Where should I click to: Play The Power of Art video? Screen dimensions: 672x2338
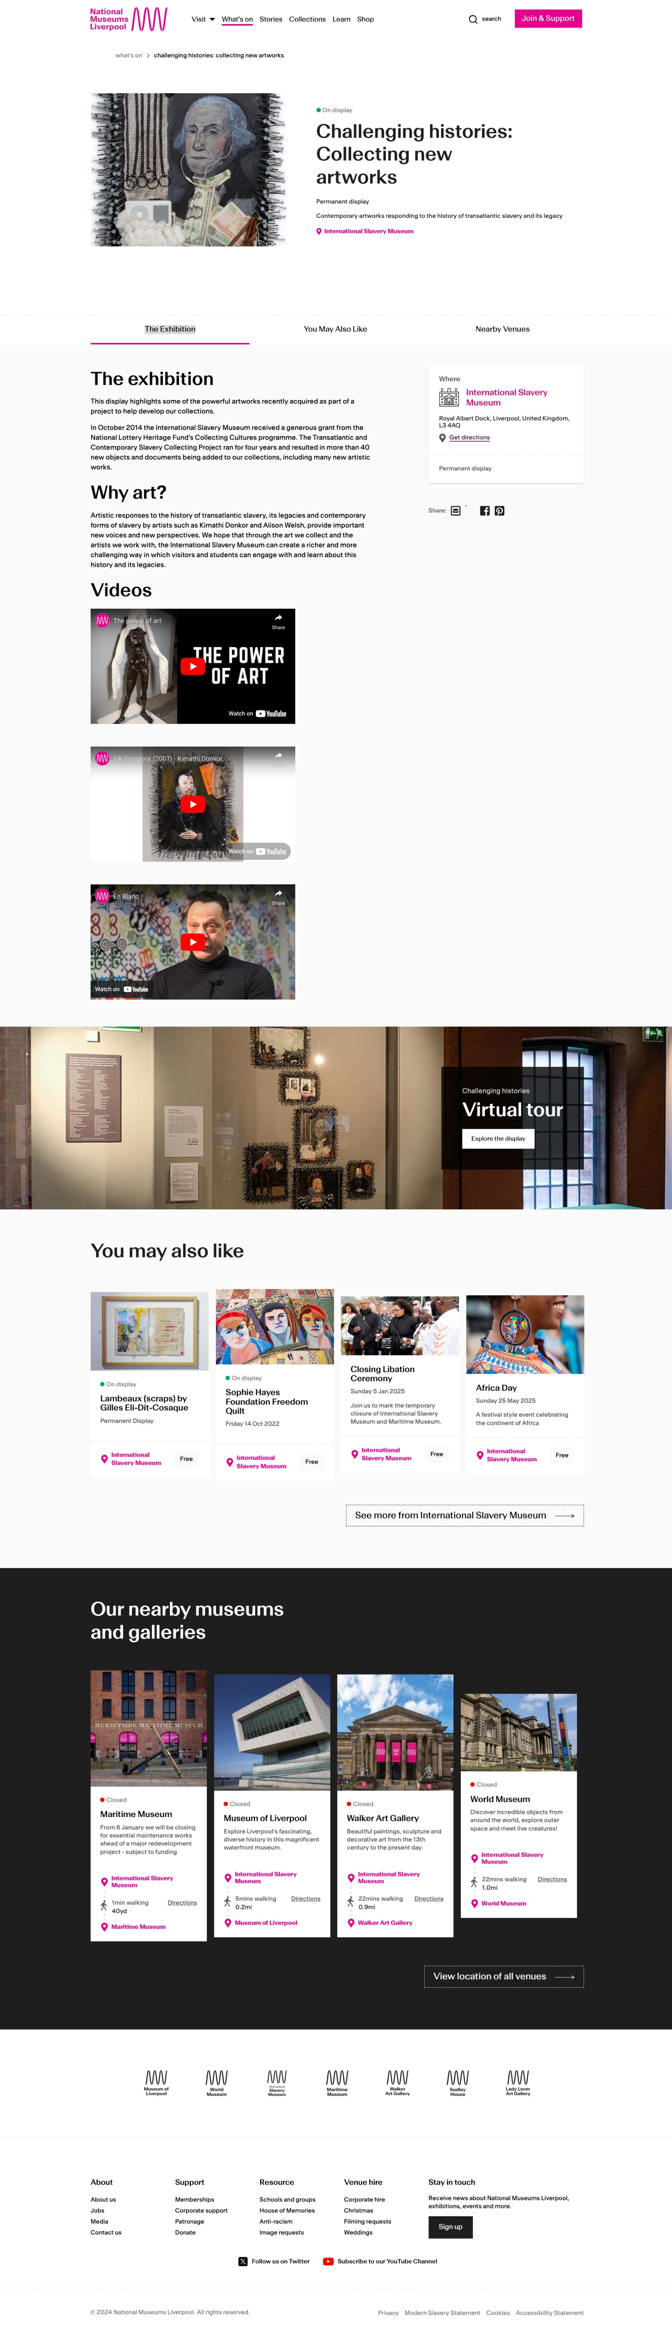coord(192,666)
